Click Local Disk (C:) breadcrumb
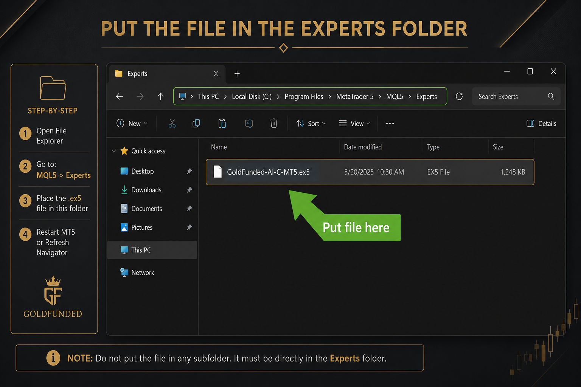Viewport: 581px width, 387px height. click(252, 96)
